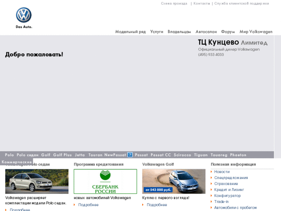Open the Мир Volkswagen menu
Screen dimensions: 281x211
click(x=256, y=32)
